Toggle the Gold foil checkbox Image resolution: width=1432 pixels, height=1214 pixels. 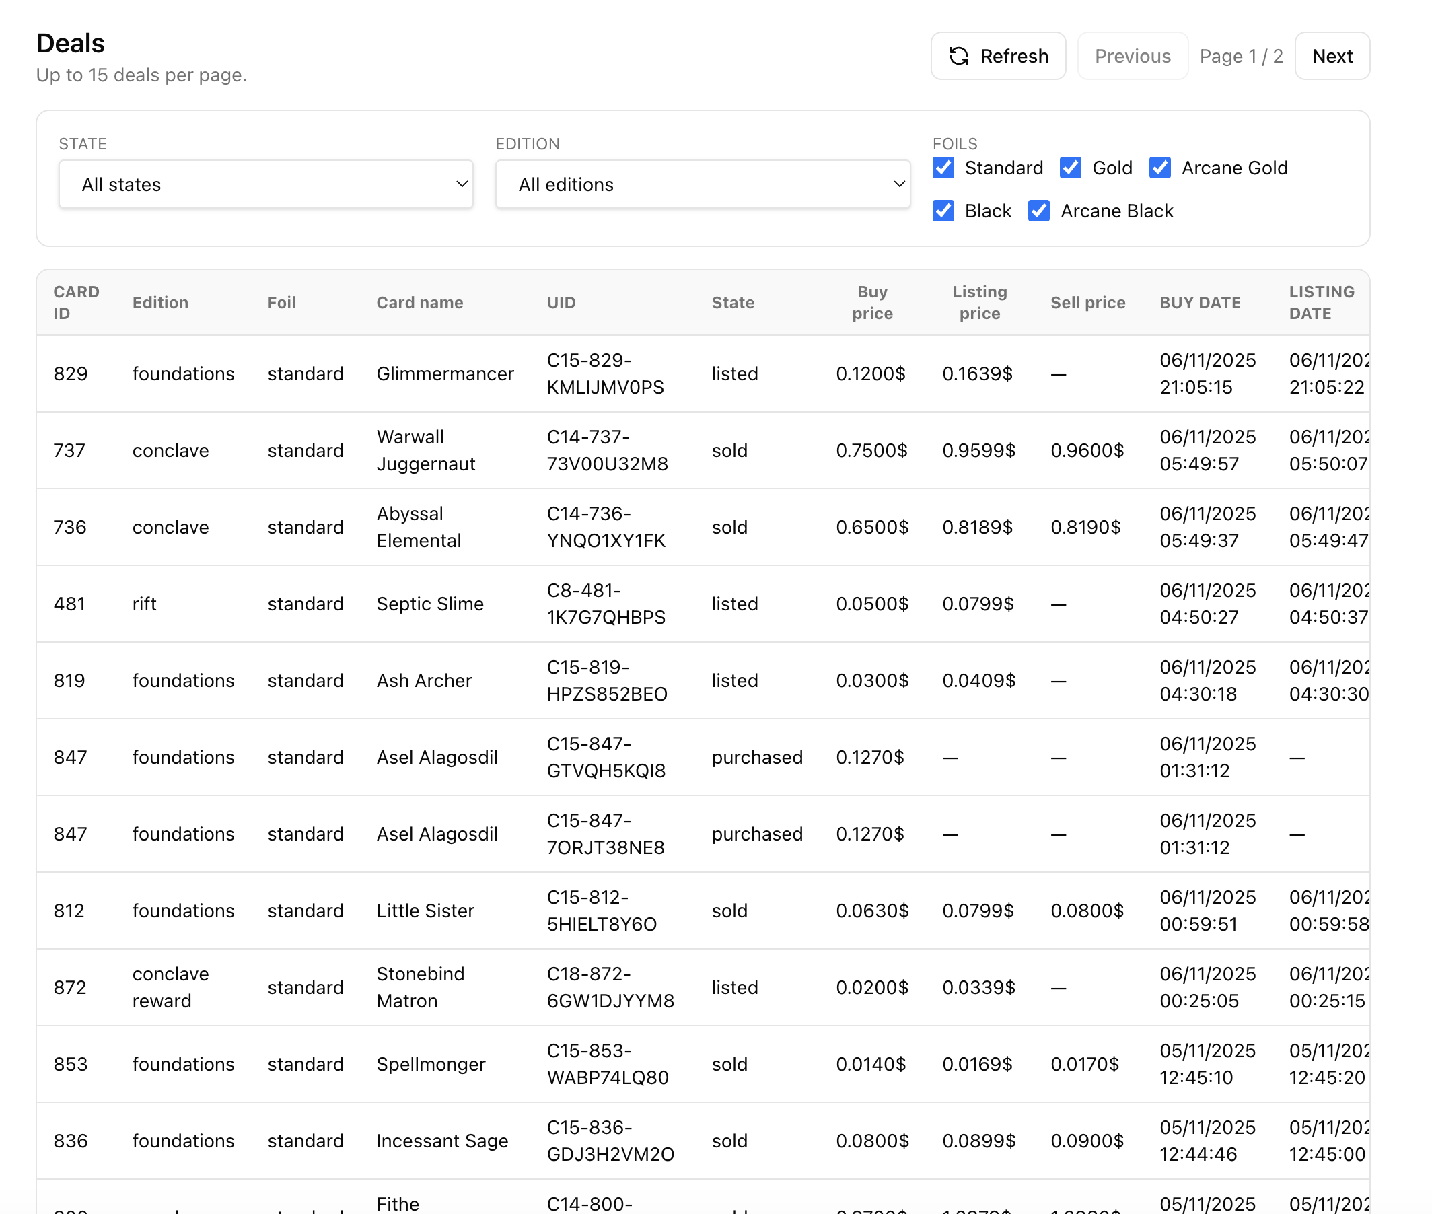point(1070,168)
